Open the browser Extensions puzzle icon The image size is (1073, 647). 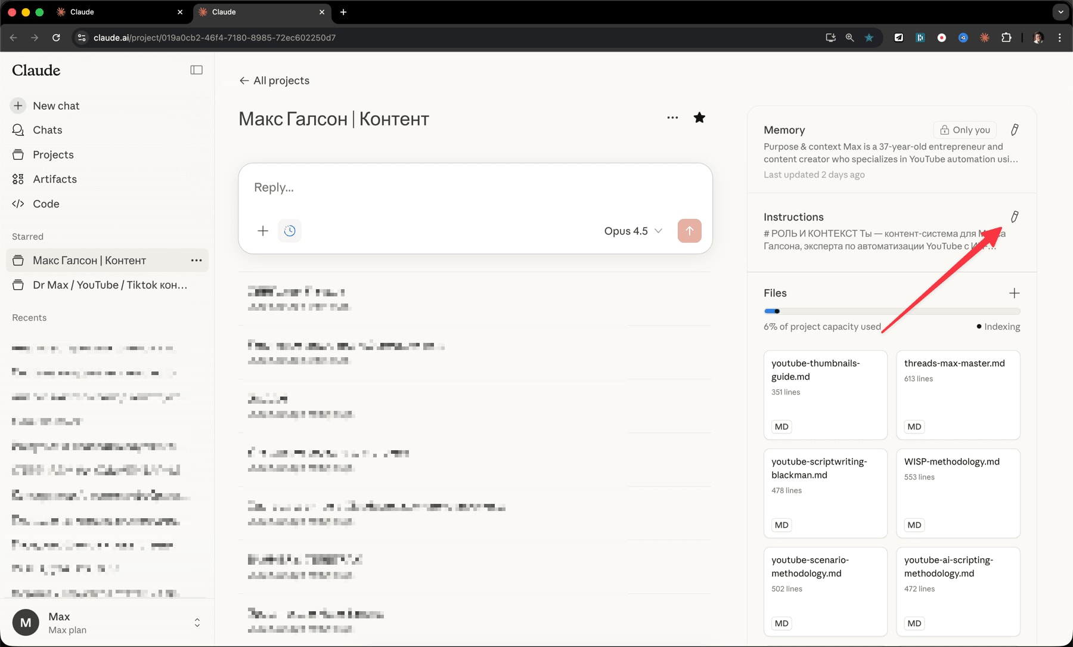coord(1006,38)
